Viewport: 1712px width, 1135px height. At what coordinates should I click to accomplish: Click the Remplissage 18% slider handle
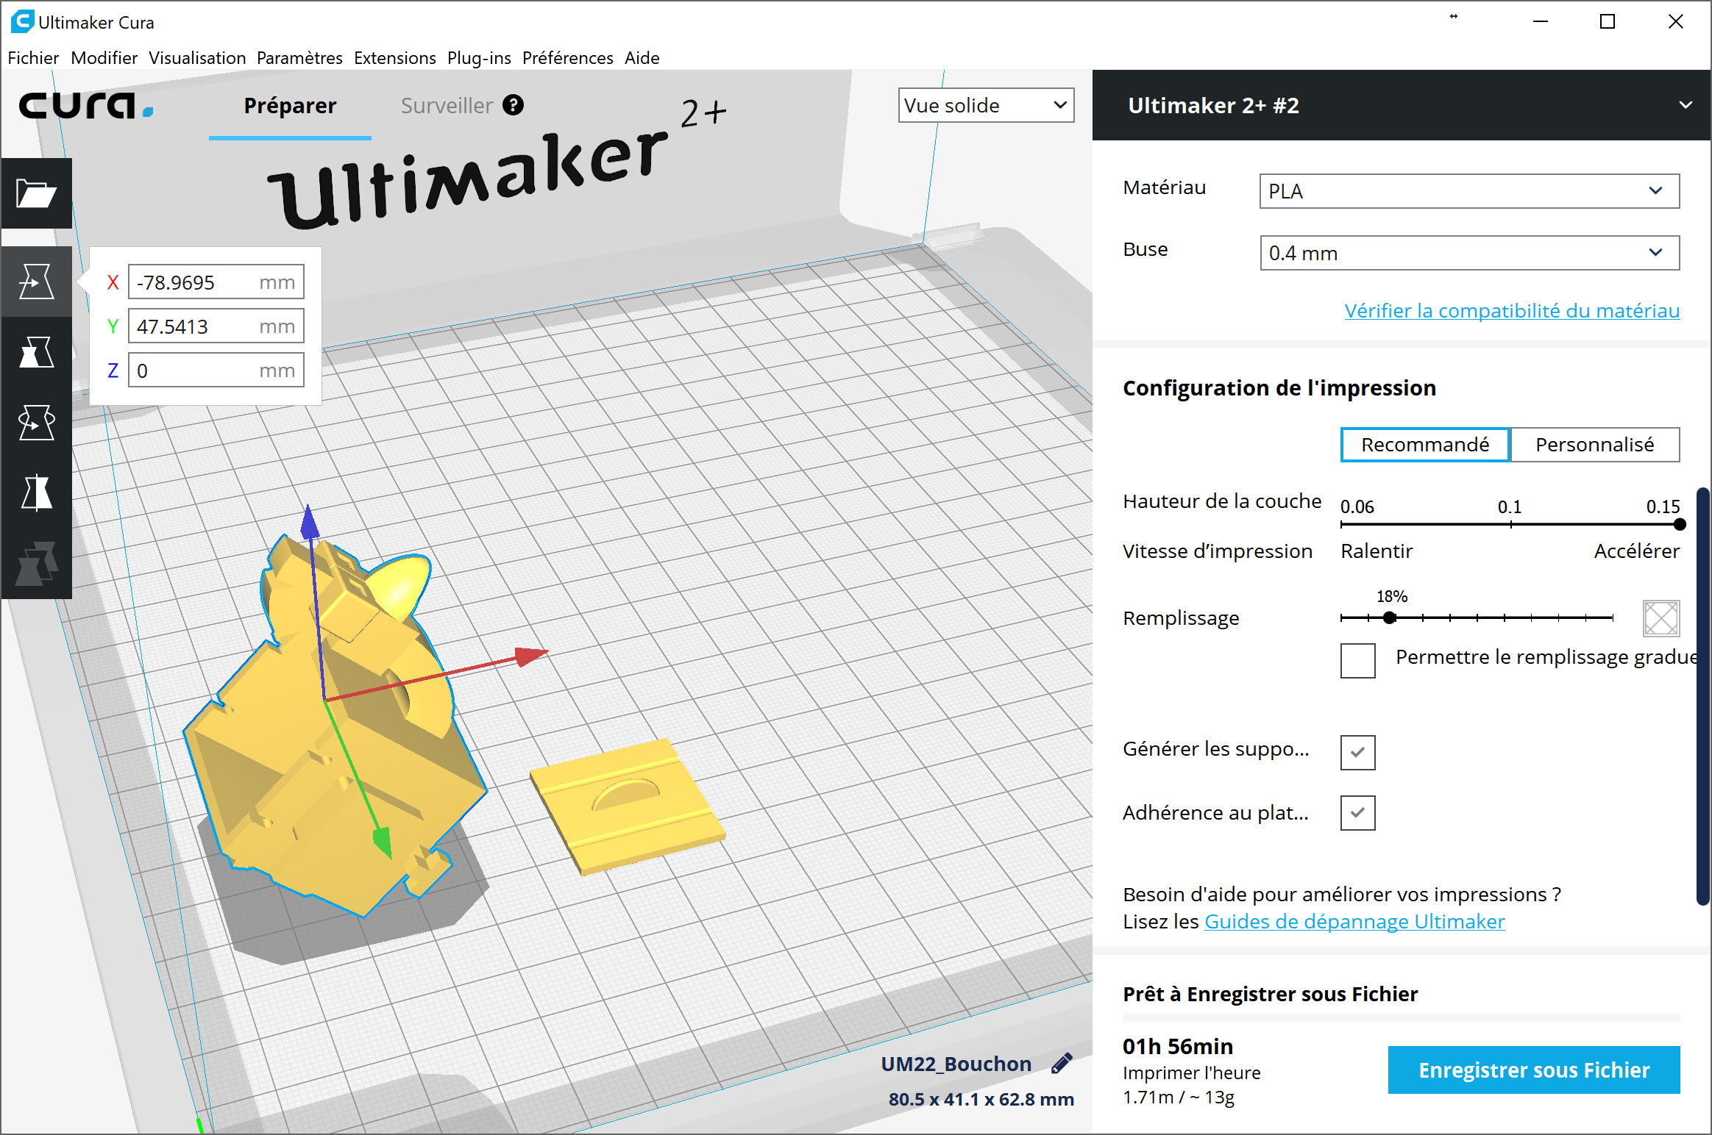pyautogui.click(x=1389, y=617)
